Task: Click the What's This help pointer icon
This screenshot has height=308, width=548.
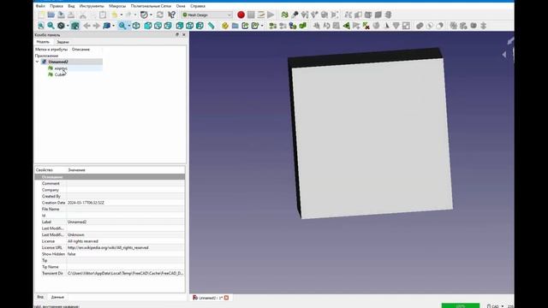Action: click(171, 15)
